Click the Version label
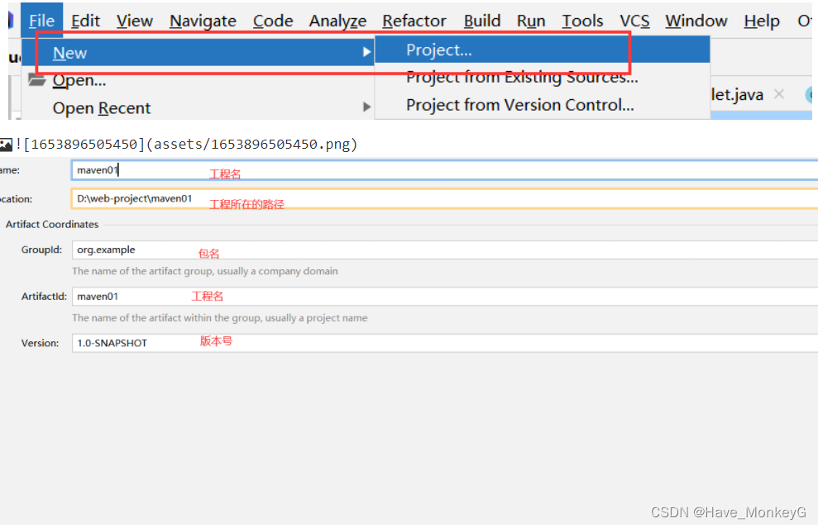Viewport: 818px width, 528px height. [41, 343]
